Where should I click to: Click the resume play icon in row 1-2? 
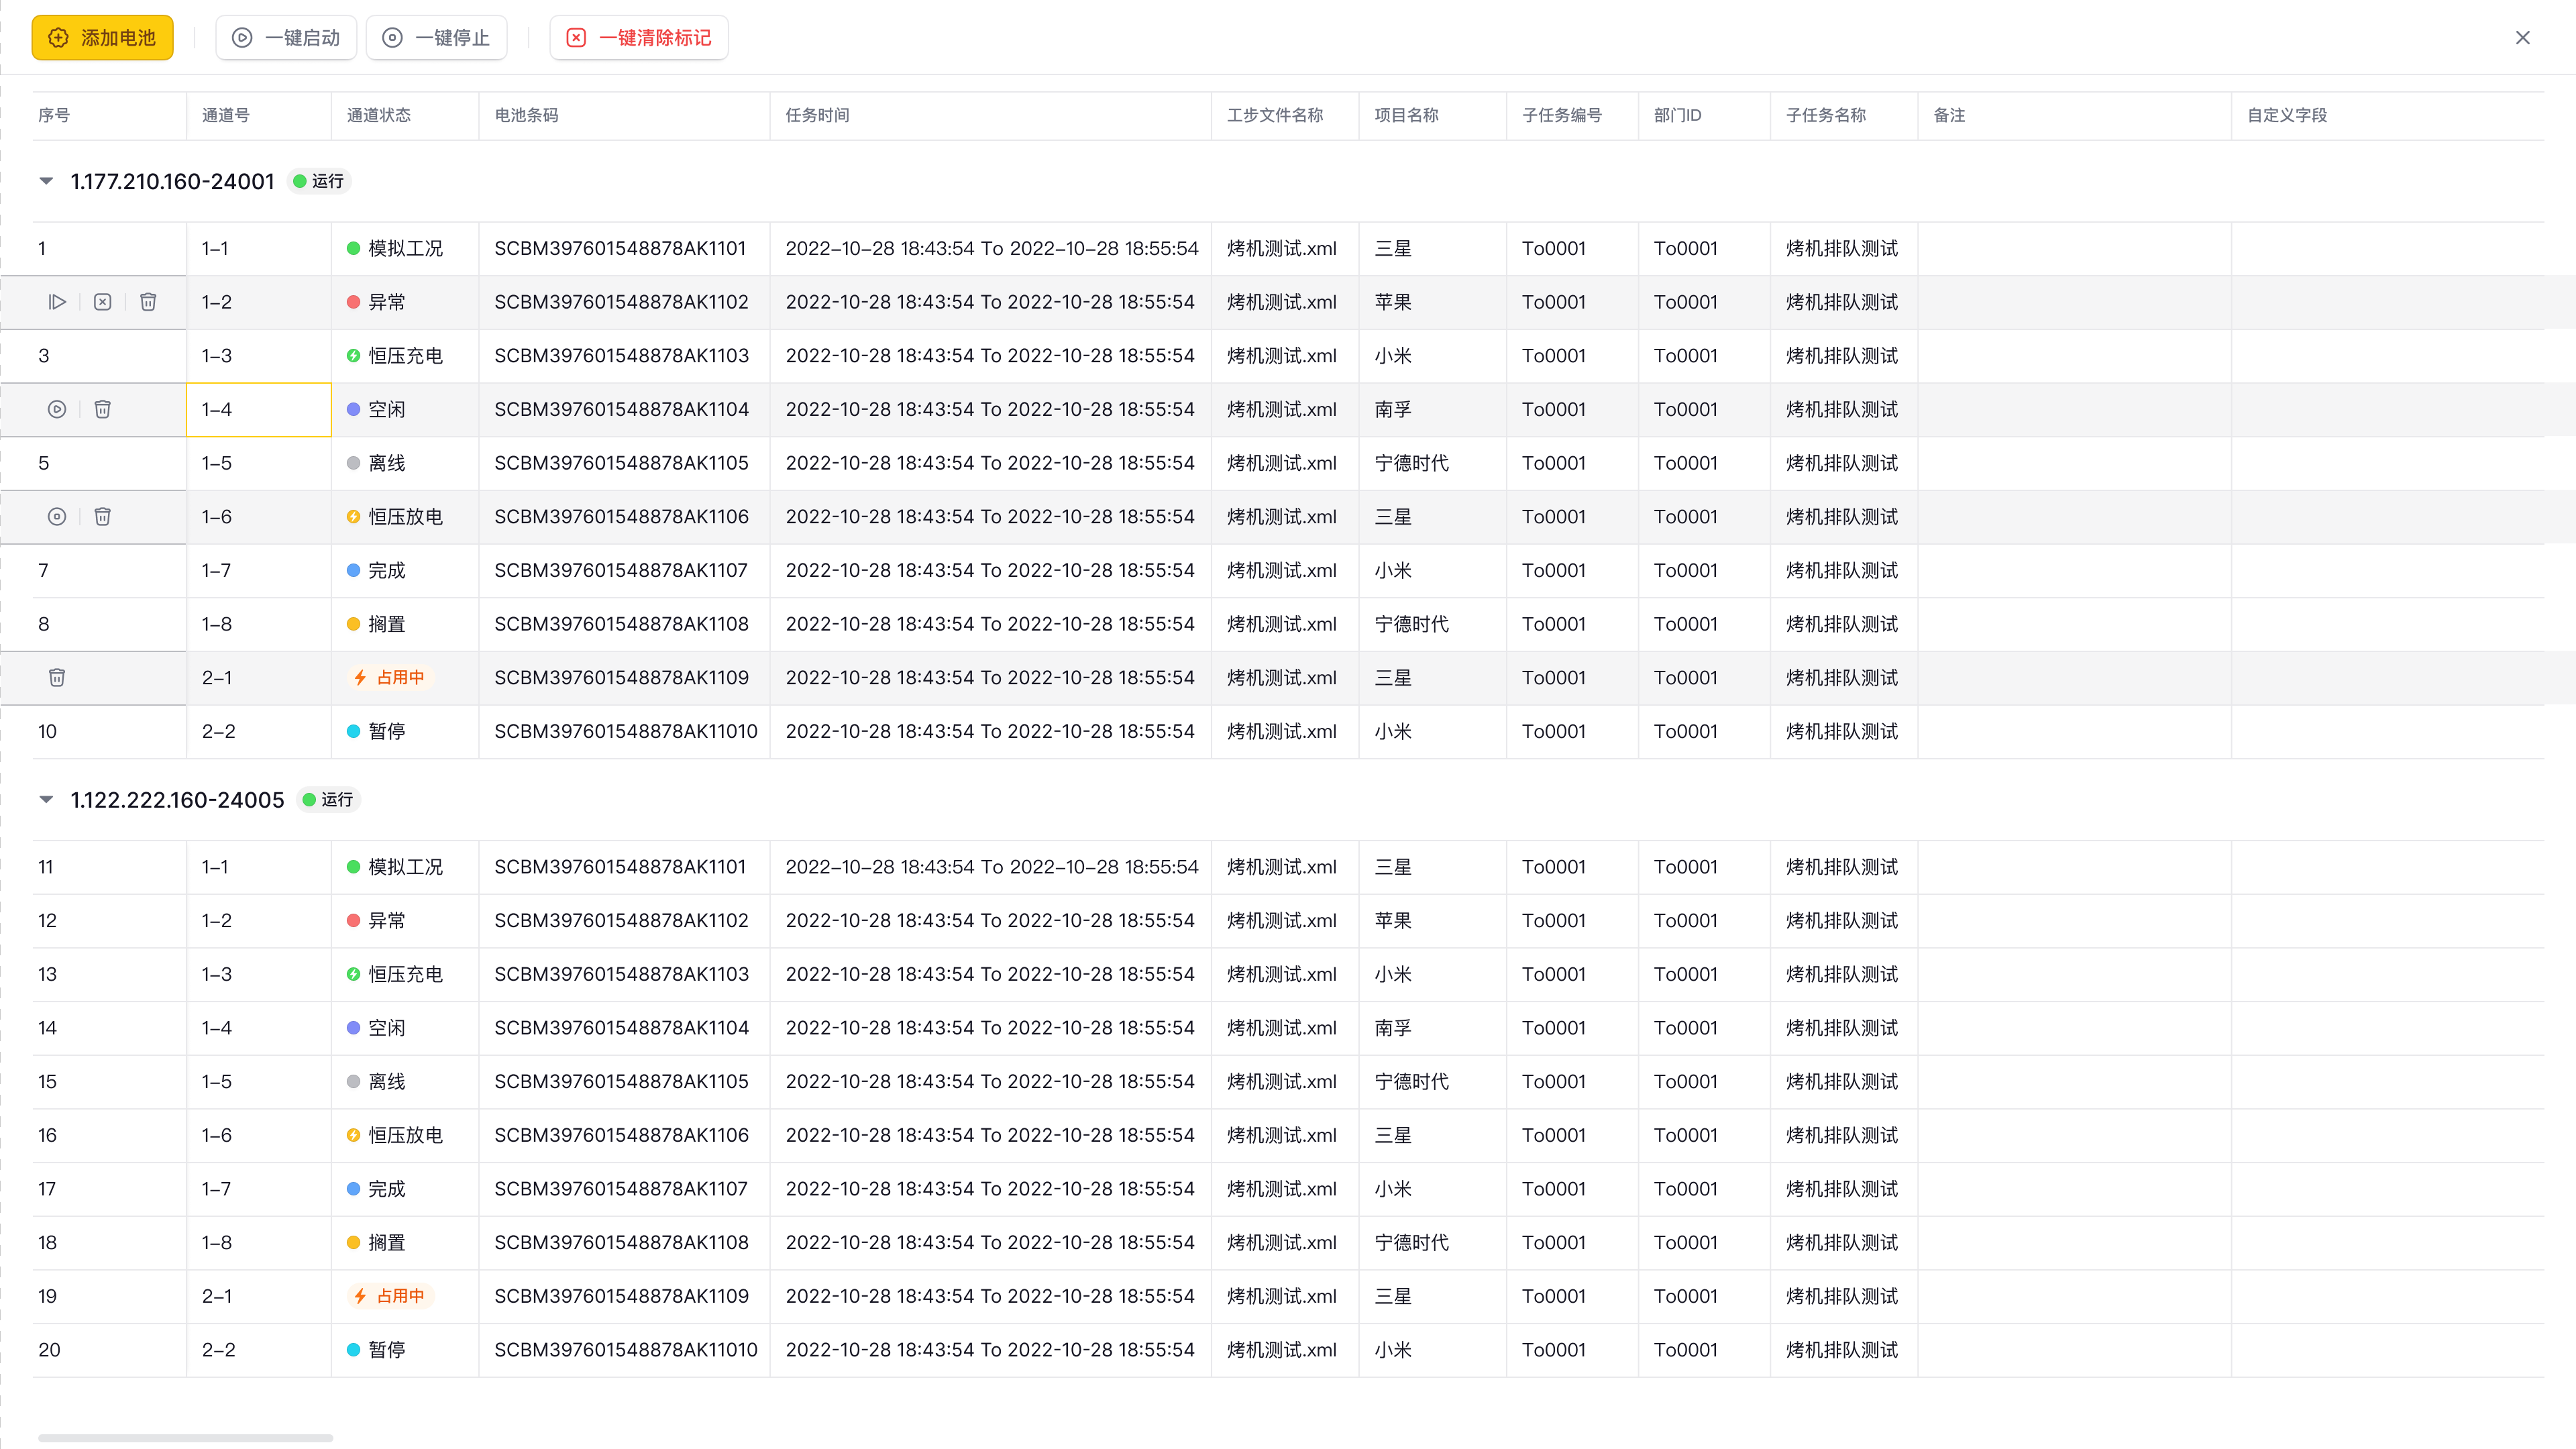pos(57,302)
